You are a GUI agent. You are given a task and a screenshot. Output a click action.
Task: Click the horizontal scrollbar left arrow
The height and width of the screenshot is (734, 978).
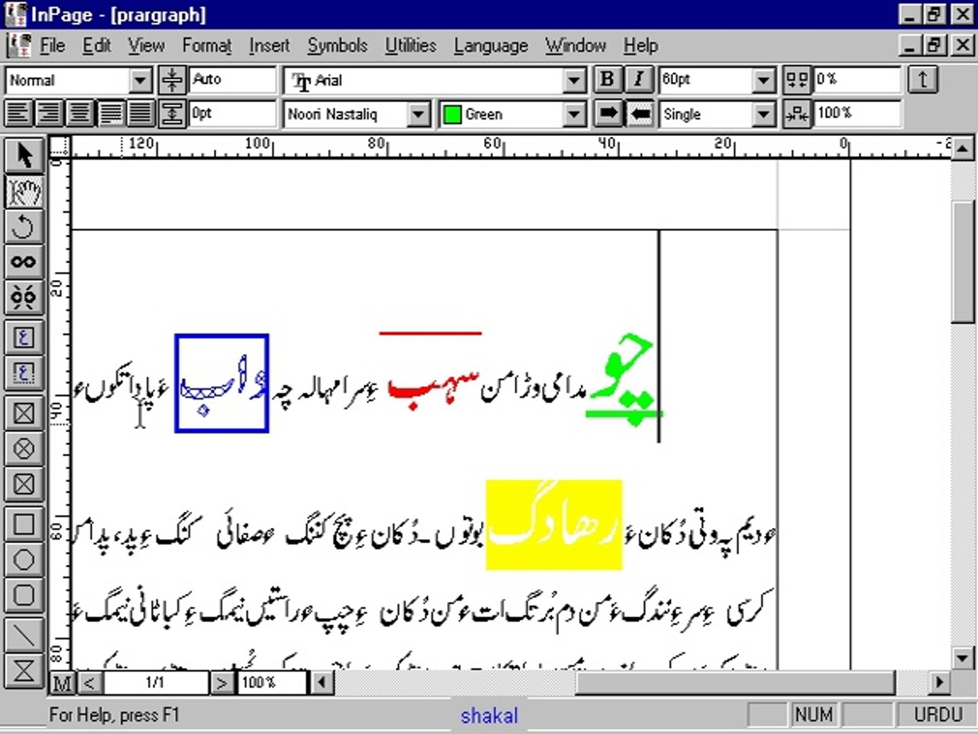pos(323,682)
